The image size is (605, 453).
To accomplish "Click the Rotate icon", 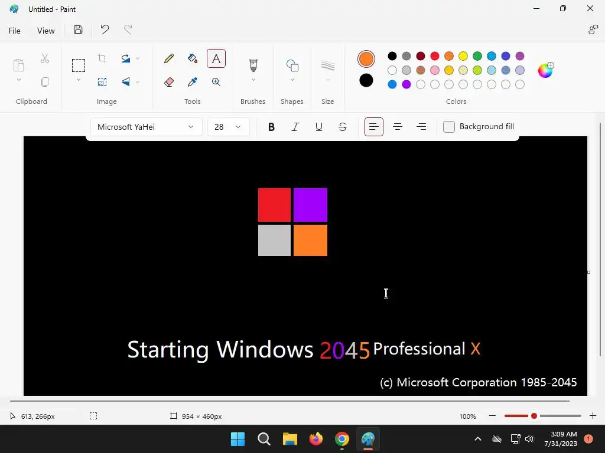I will [125, 58].
